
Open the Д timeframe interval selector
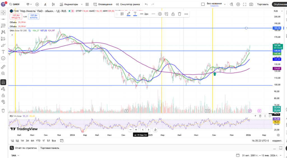click(x=45, y=4)
